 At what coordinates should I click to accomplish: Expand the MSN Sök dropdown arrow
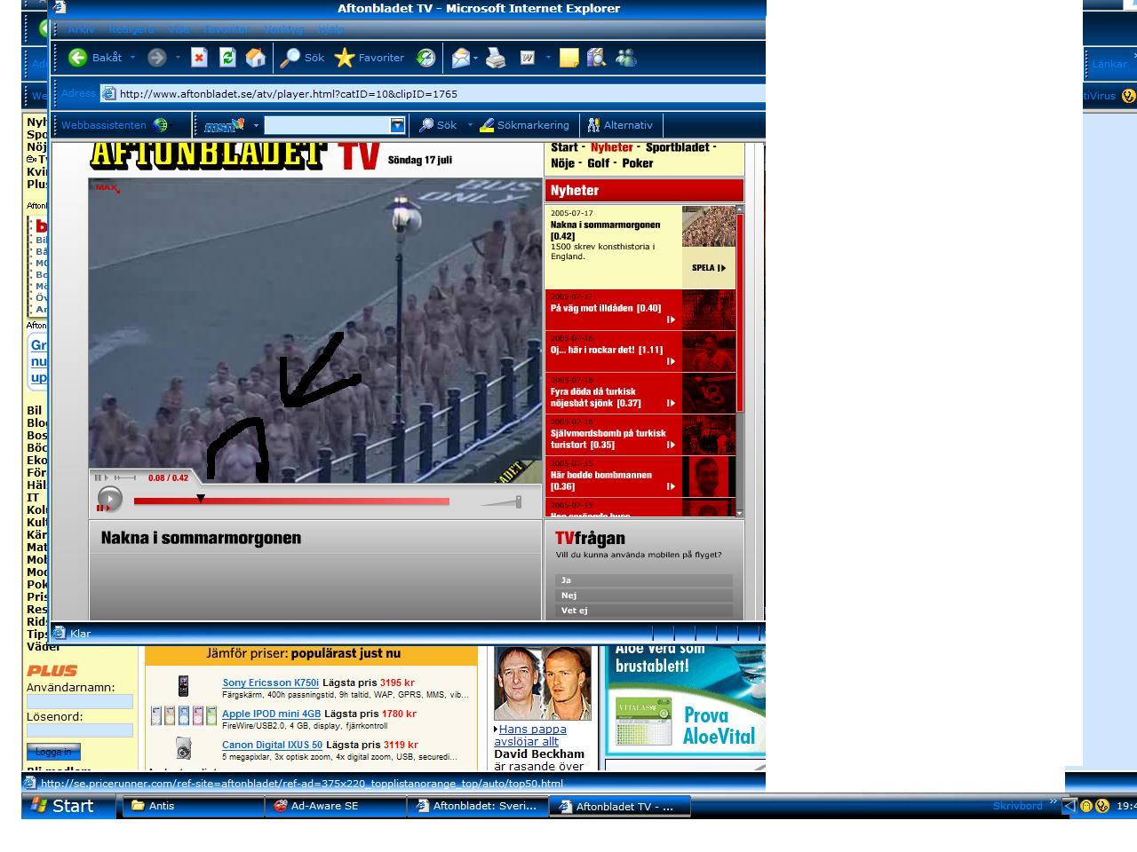click(470, 125)
